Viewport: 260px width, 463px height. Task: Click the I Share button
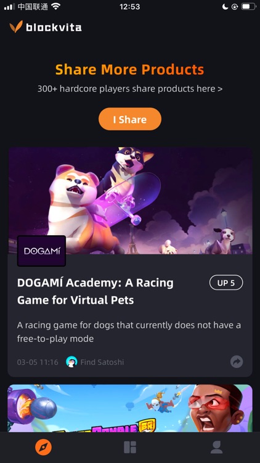[x=130, y=119]
